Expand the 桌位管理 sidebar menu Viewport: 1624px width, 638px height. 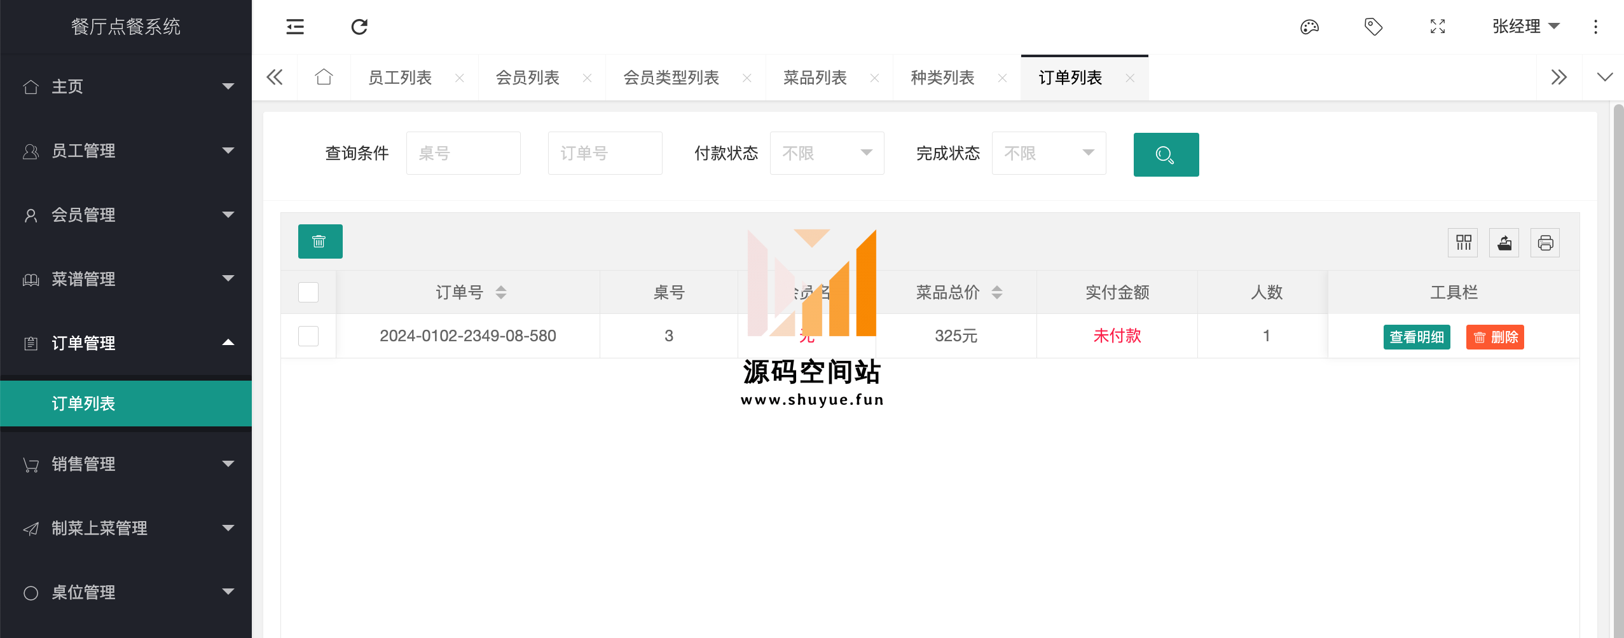pos(126,592)
